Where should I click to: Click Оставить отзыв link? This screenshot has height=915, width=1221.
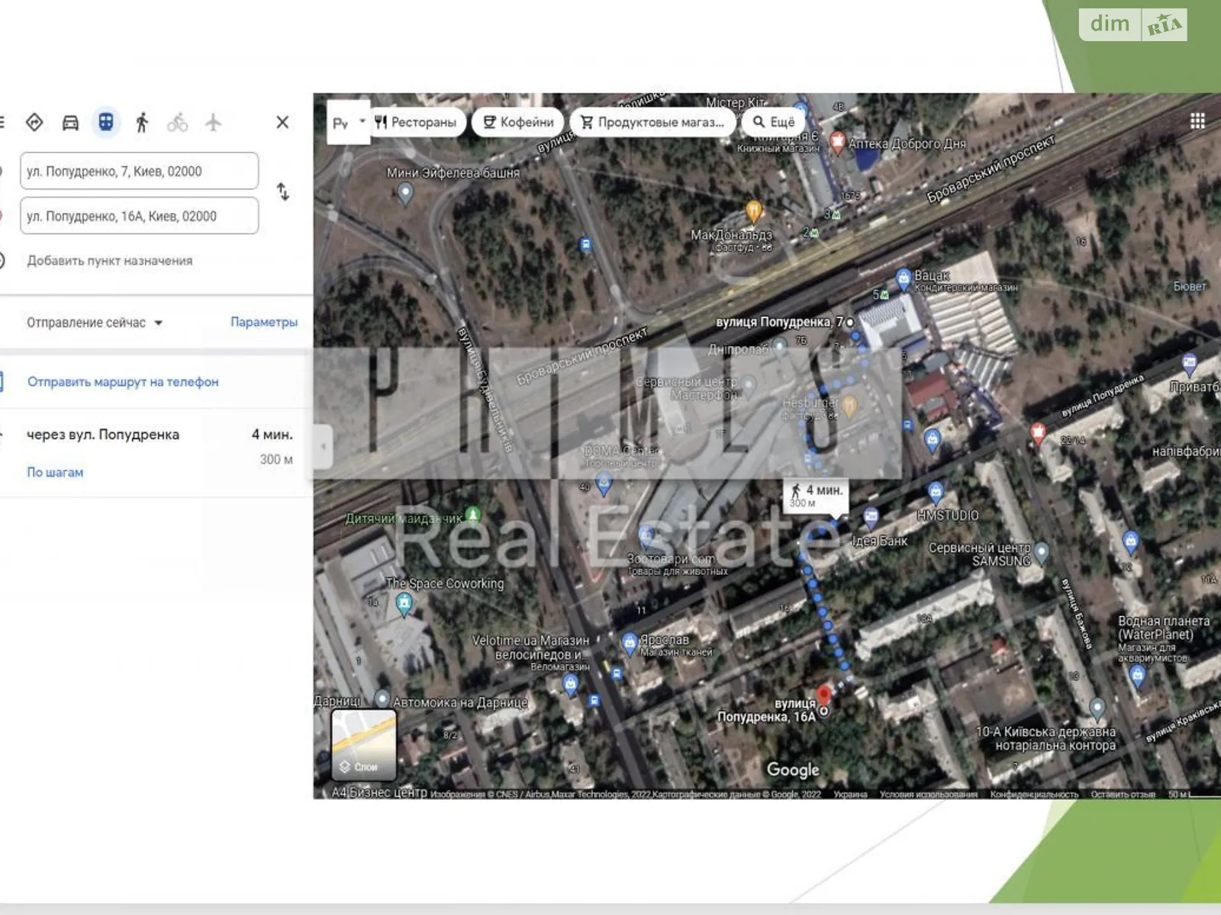click(1123, 795)
